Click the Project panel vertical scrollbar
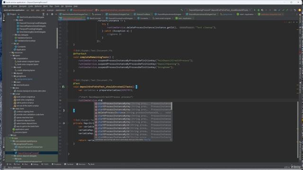The height and width of the screenshot is (170, 303). [57, 38]
